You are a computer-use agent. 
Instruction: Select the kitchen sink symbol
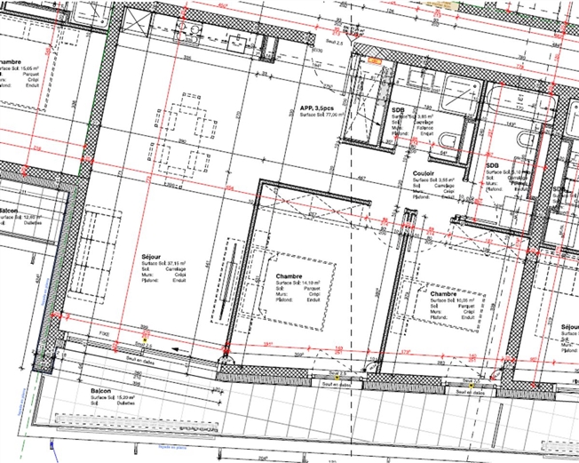pos(237,44)
